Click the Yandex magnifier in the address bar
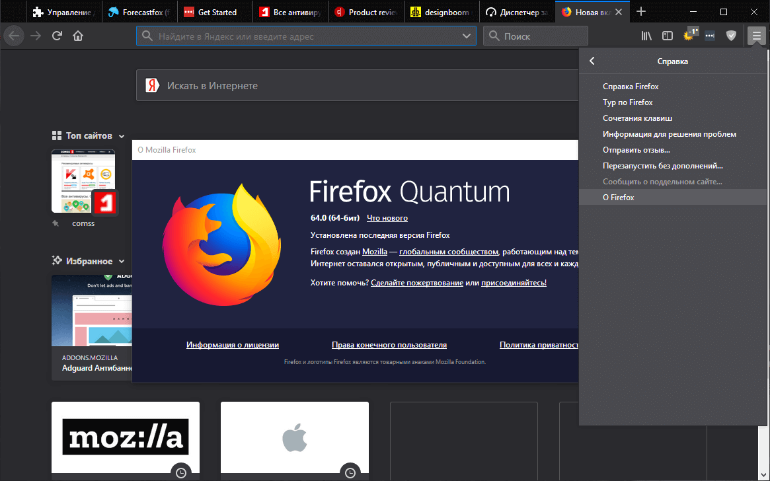This screenshot has width=770, height=481. (147, 36)
